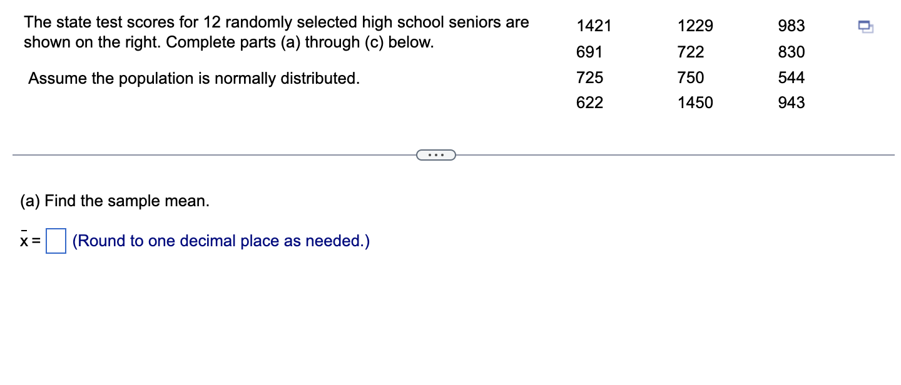Expand the ellipsis divider button
The height and width of the screenshot is (385, 901).
point(436,154)
